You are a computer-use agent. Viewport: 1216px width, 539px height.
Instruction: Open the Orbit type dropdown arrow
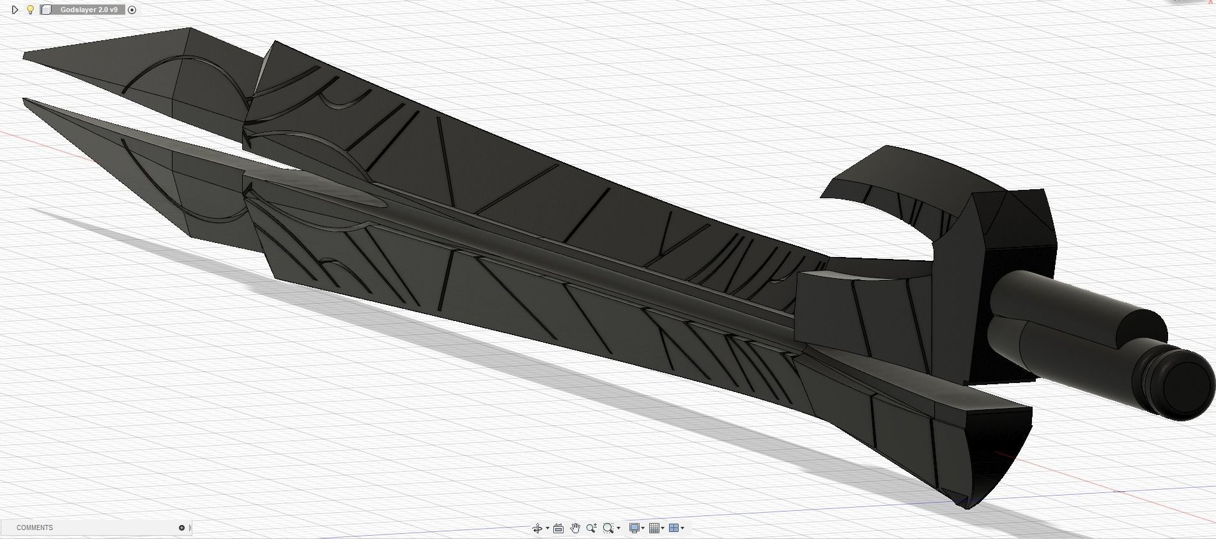pyautogui.click(x=548, y=528)
